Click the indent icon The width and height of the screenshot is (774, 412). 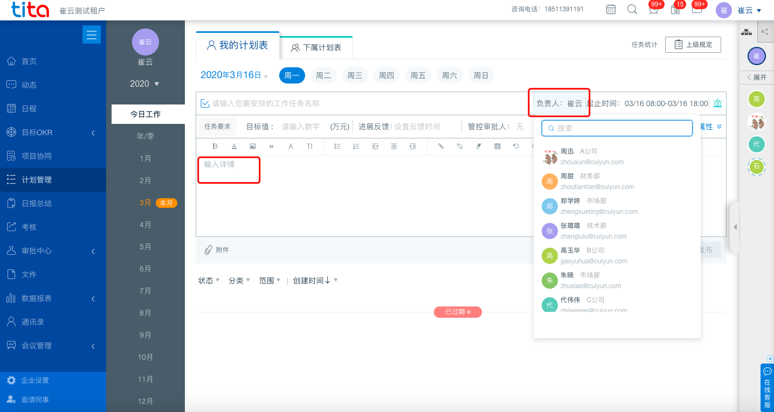(413, 146)
